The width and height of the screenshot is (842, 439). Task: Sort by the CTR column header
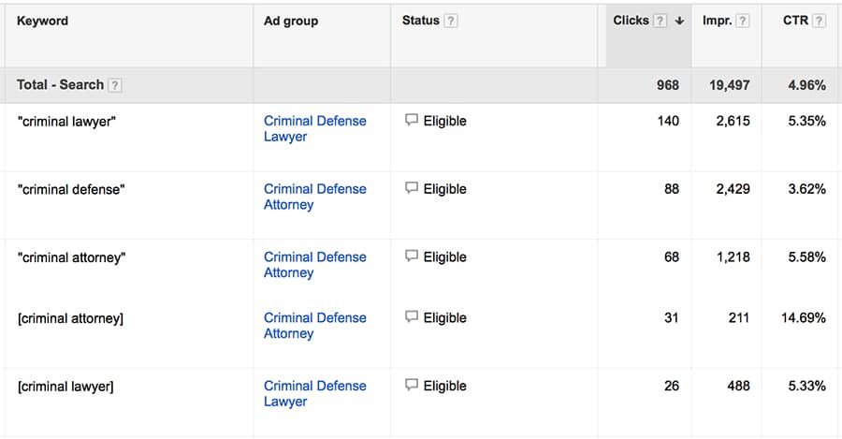point(795,21)
